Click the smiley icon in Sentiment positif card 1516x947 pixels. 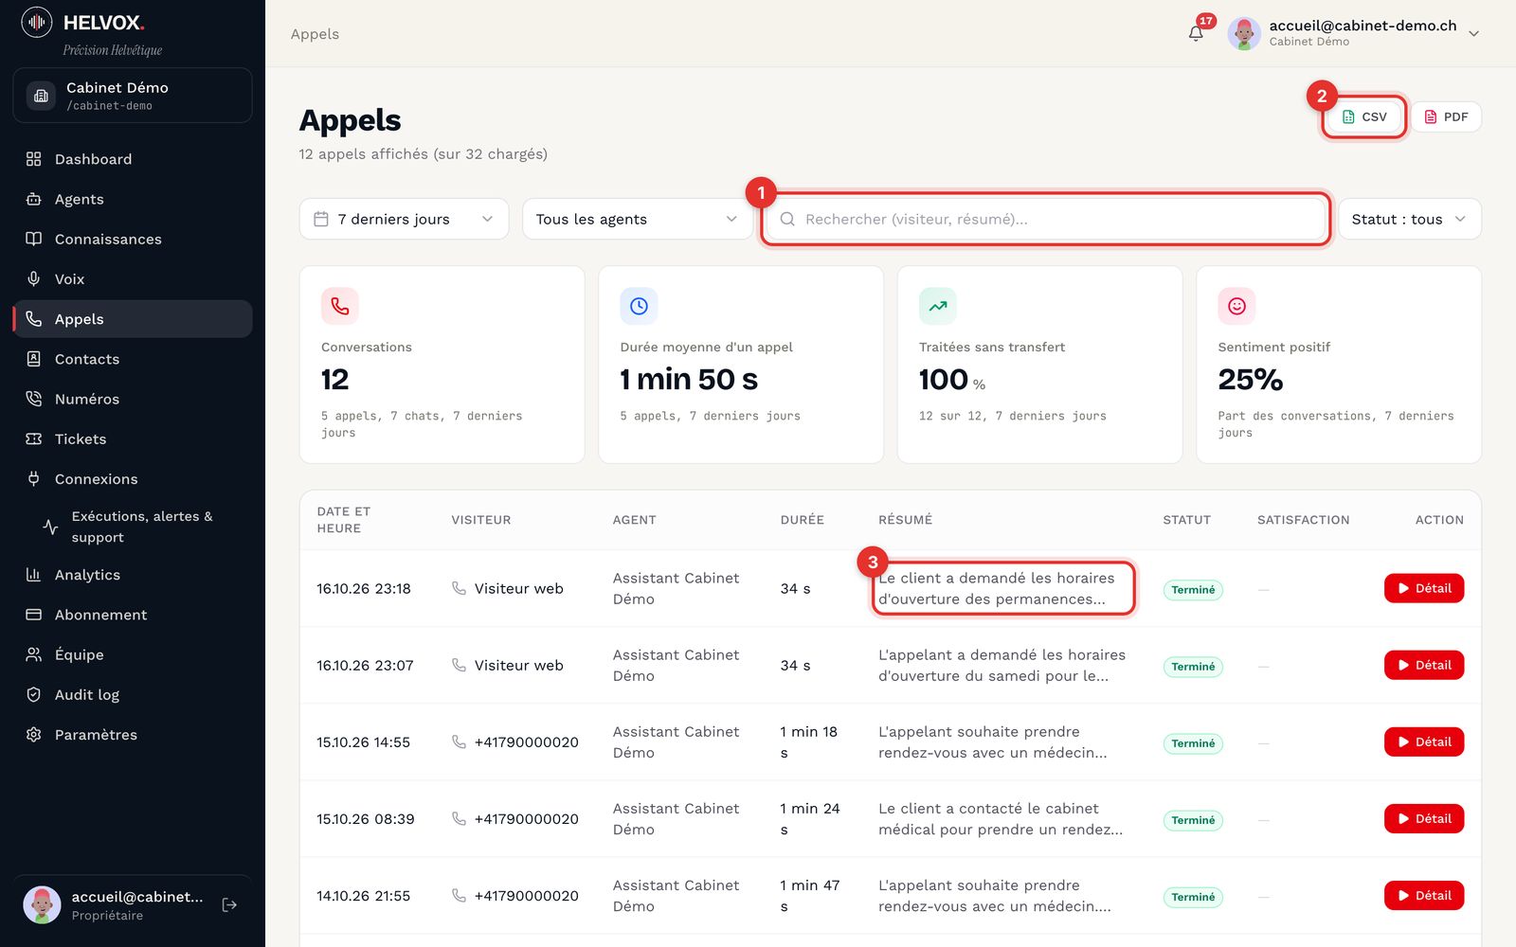[1236, 306]
